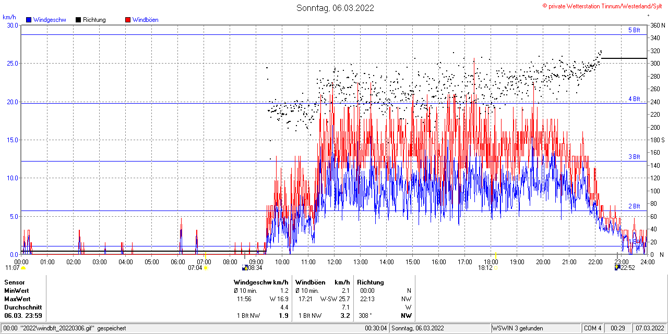Click the max wind speed W 16.9
The image size is (668, 334).
(x=279, y=299)
